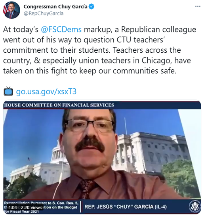Viewport: 204px width, 218px height.
Task: Click the display name Congressman Chuy García
Action: (x=55, y=7)
